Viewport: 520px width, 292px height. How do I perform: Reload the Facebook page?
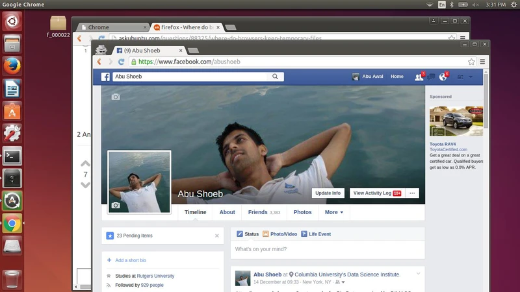(x=122, y=62)
